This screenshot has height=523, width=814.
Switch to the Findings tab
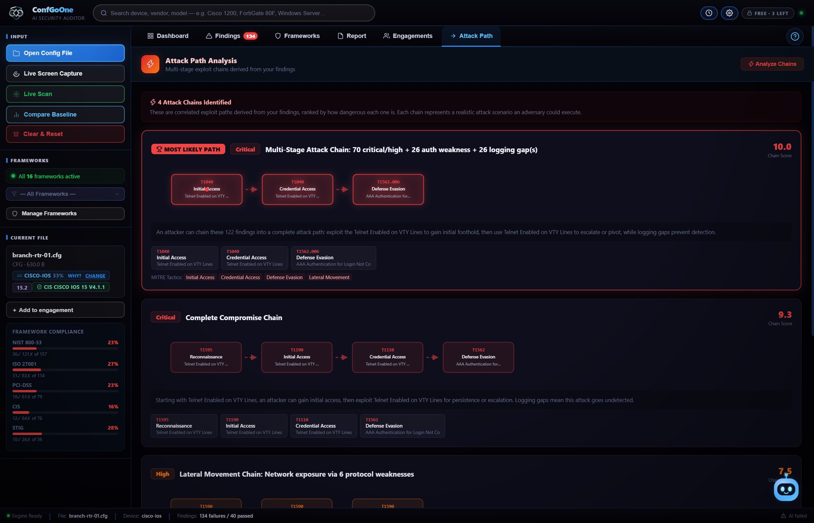[231, 36]
